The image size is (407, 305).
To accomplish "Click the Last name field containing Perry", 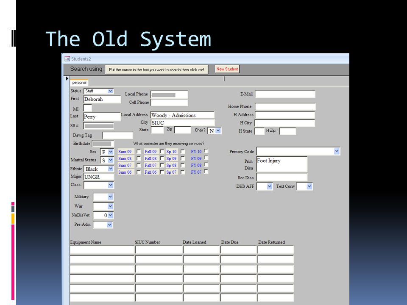I will coord(102,117).
